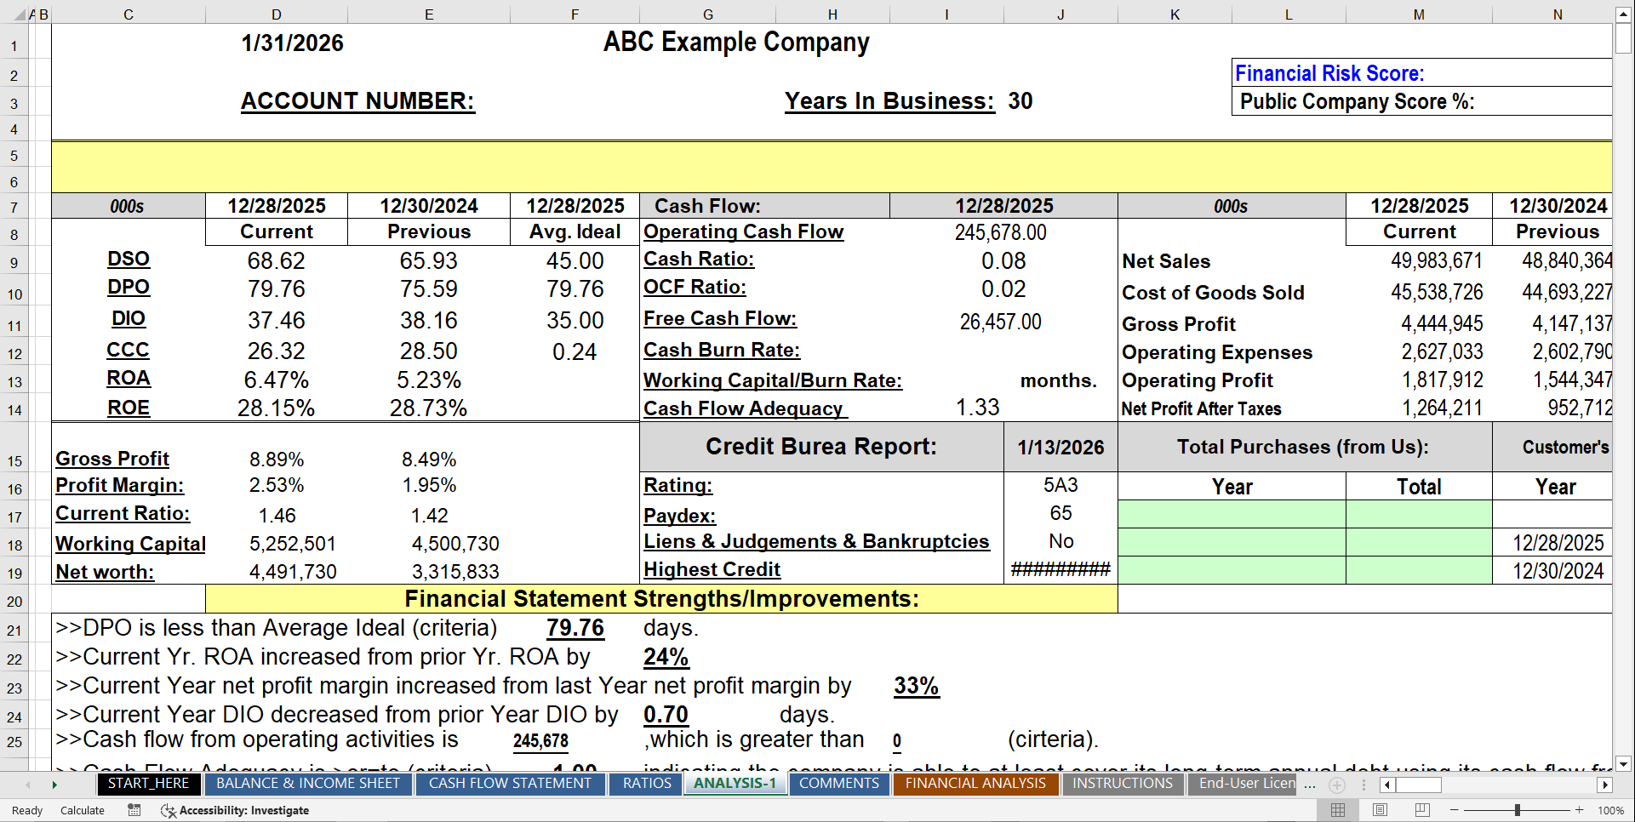Image resolution: width=1635 pixels, height=822 pixels.
Task: Click horizontal scrollbar left arrow
Action: [1387, 785]
